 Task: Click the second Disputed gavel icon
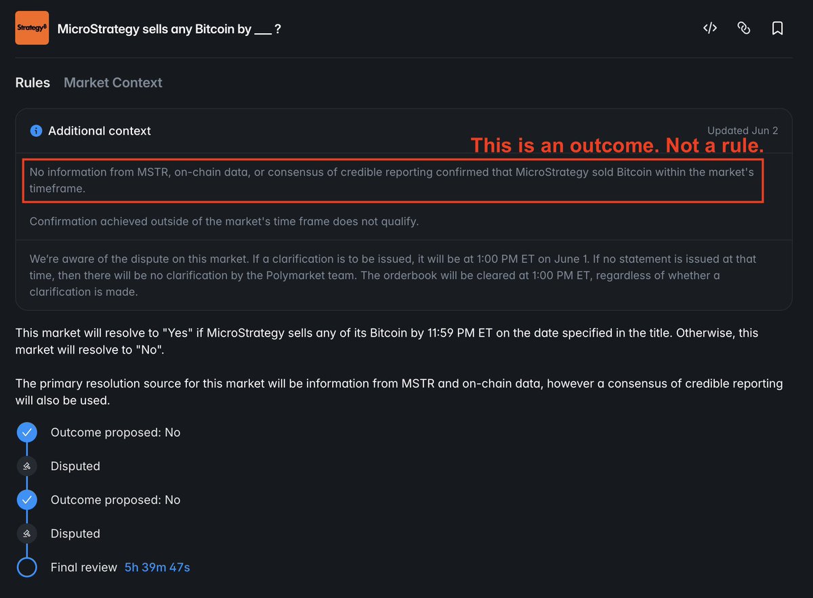26,534
